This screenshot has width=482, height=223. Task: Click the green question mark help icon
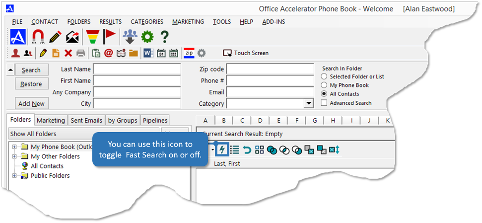(164, 37)
